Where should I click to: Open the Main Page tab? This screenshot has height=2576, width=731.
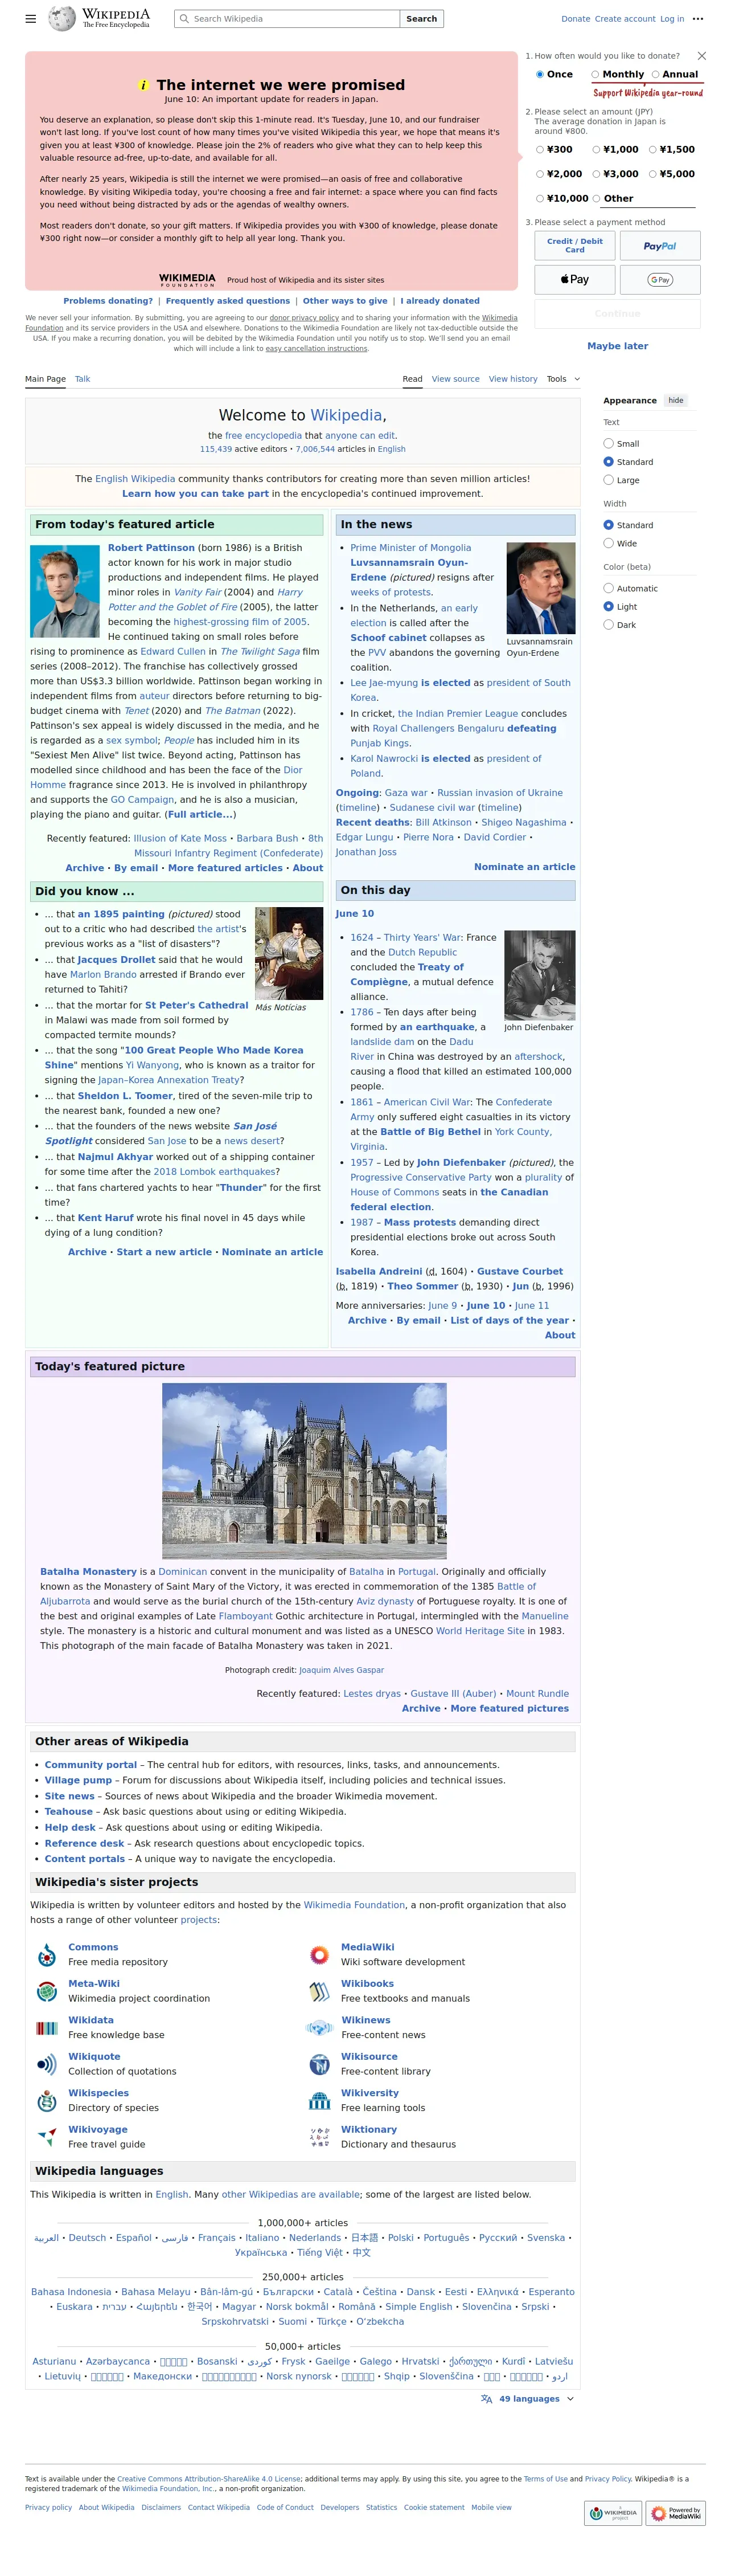point(45,379)
